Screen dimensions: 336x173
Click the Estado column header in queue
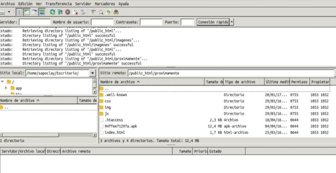(x=226, y=151)
